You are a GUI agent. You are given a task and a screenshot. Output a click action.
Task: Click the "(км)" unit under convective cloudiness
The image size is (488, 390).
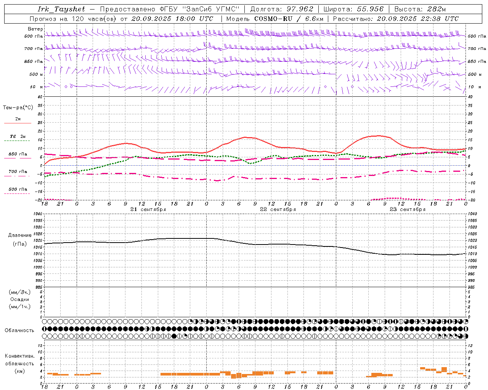19,371
